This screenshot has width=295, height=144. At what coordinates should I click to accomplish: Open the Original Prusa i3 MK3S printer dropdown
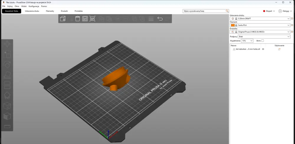point(260,32)
